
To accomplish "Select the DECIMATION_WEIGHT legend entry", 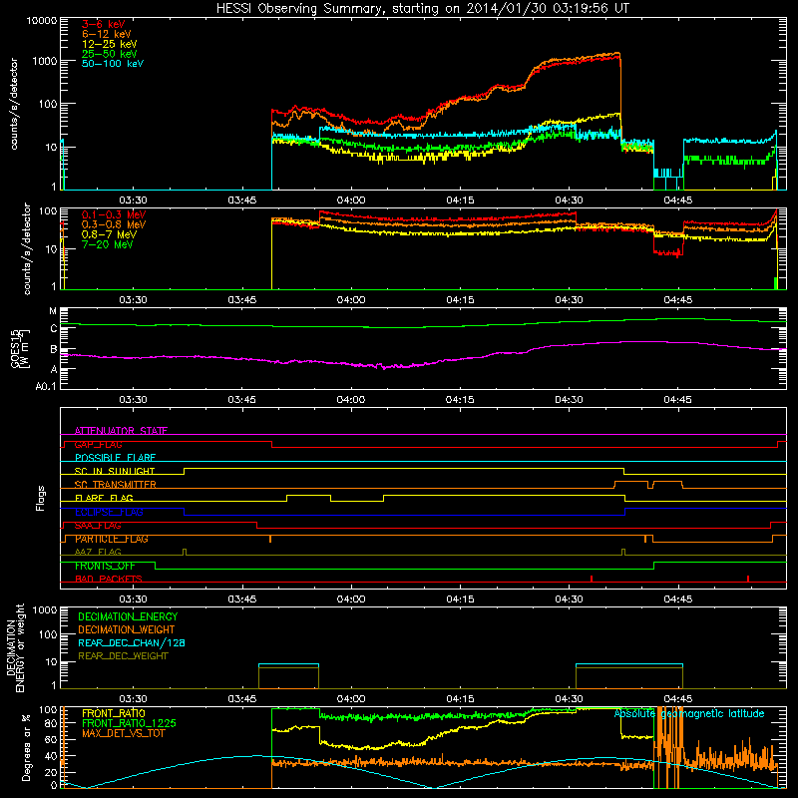I will click(127, 630).
